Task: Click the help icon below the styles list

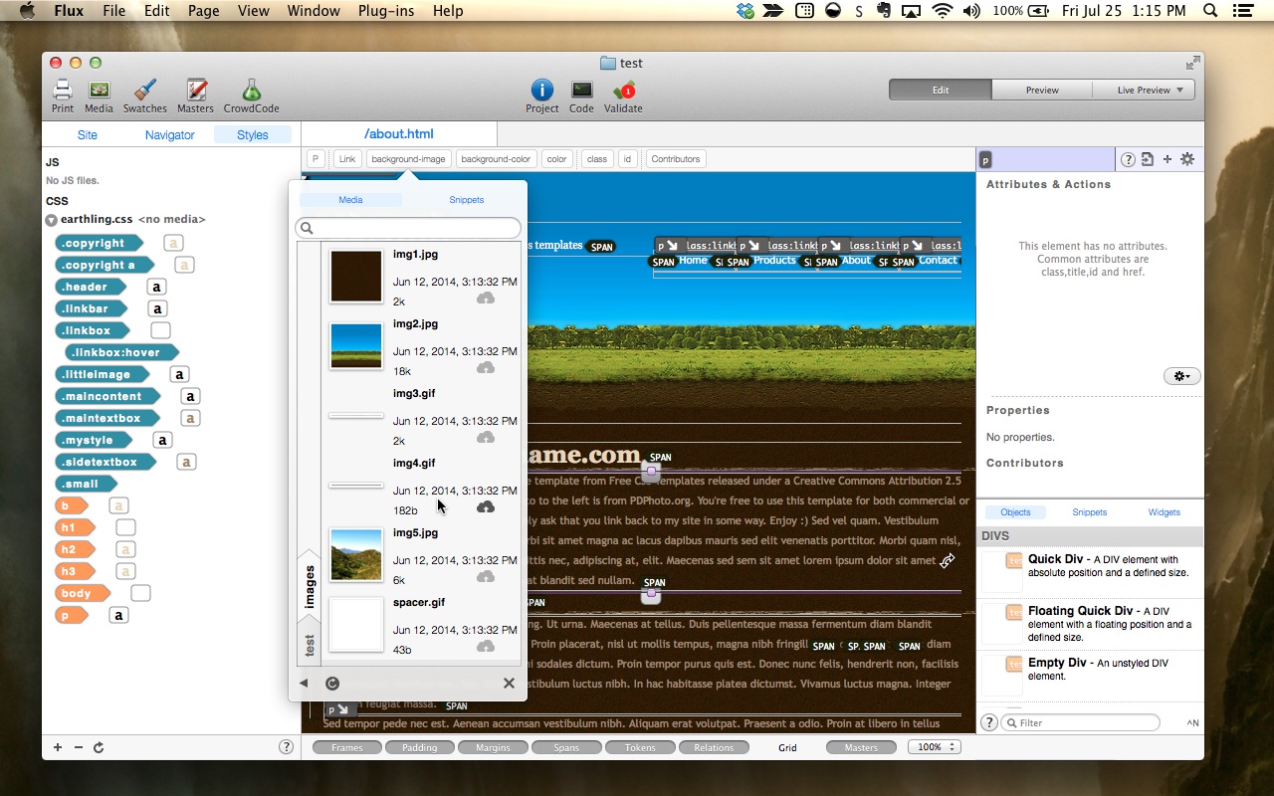Action: pyautogui.click(x=286, y=747)
